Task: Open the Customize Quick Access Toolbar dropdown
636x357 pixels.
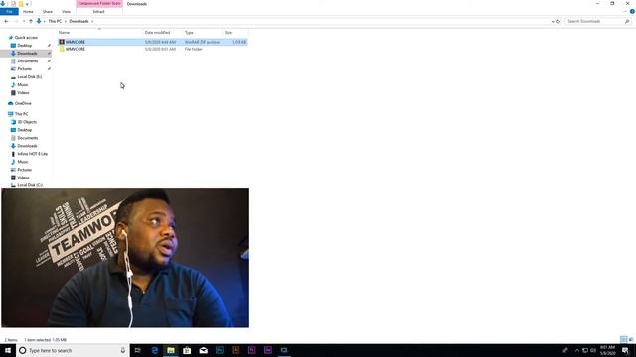Action: pyautogui.click(x=27, y=4)
